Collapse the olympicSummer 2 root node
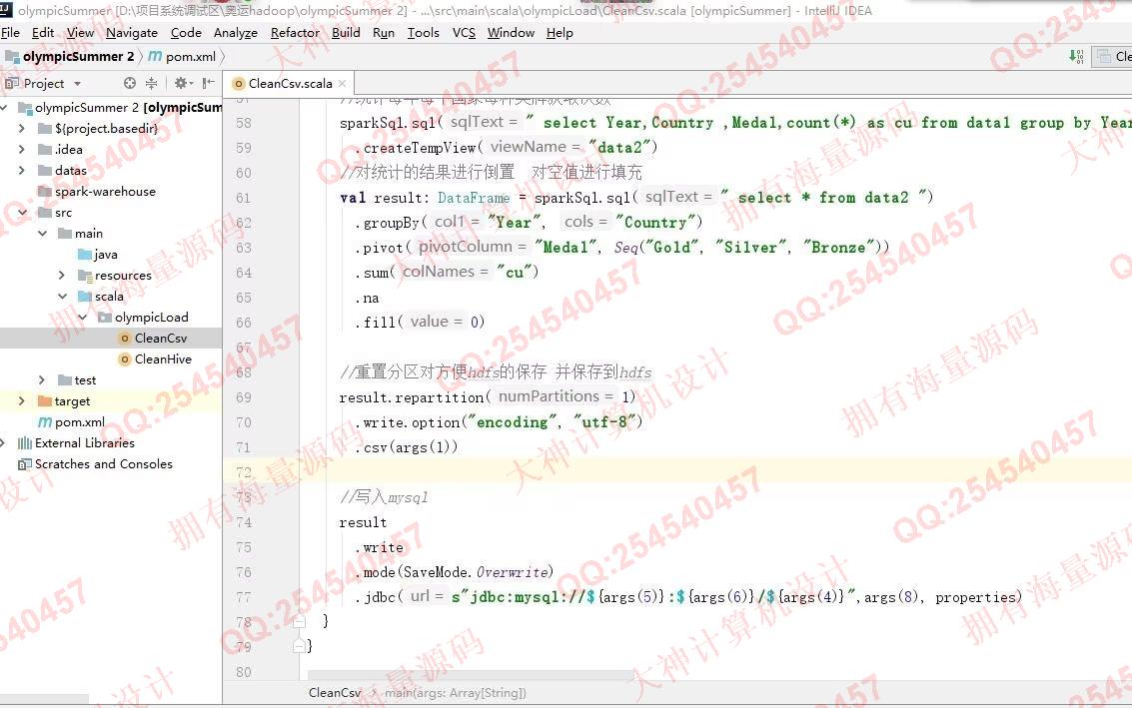This screenshot has height=708, width=1132. pyautogui.click(x=4, y=108)
